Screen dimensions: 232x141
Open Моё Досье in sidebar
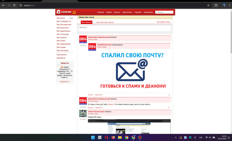(61, 18)
